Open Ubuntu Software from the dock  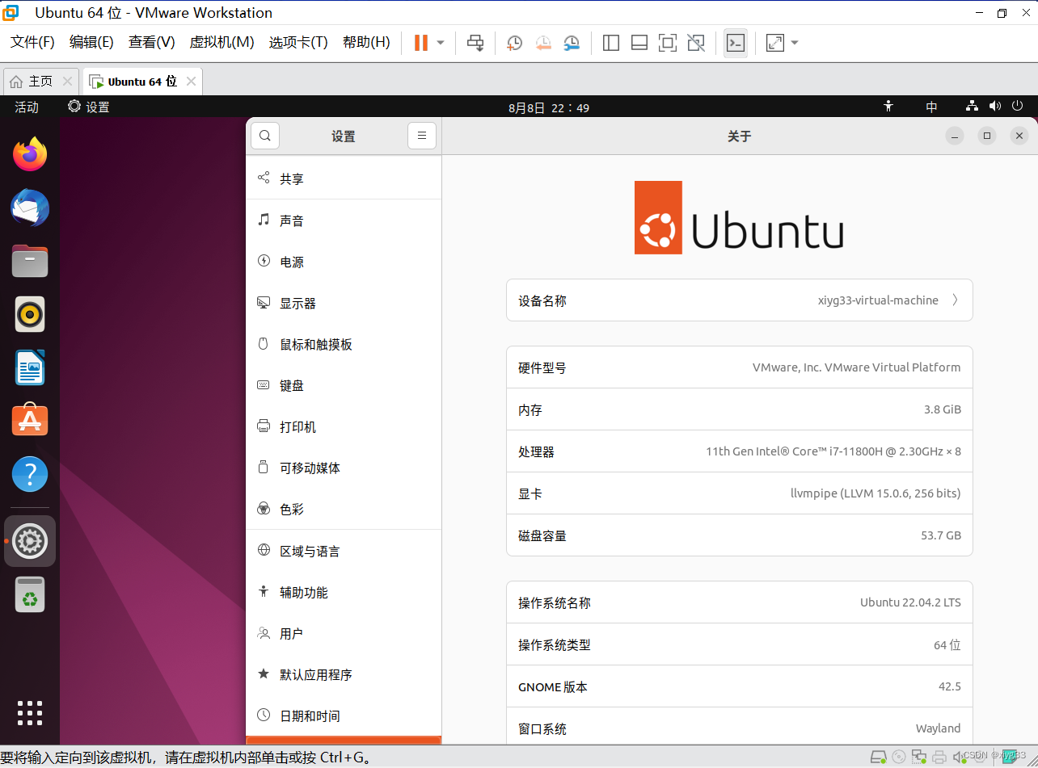[30, 420]
